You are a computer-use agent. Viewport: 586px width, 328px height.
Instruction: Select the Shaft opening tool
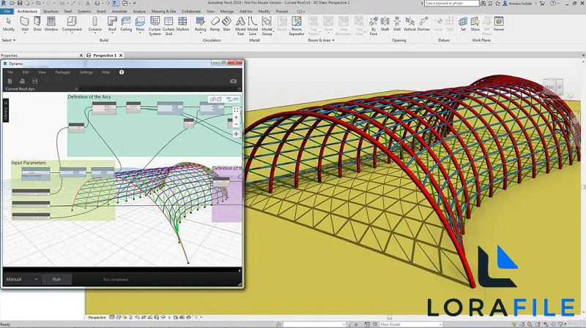click(385, 24)
